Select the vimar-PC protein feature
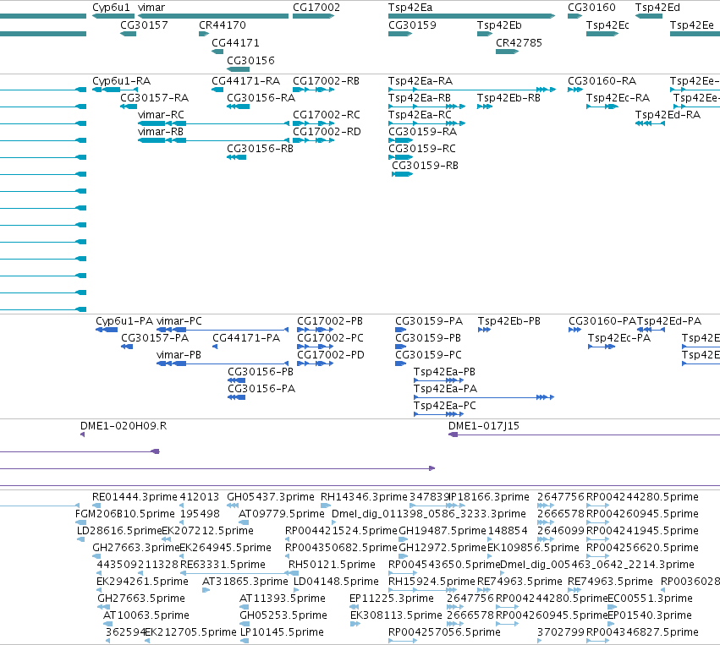720x645 pixels. coord(223,330)
